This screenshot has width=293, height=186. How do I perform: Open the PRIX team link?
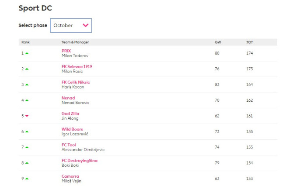(x=66, y=51)
